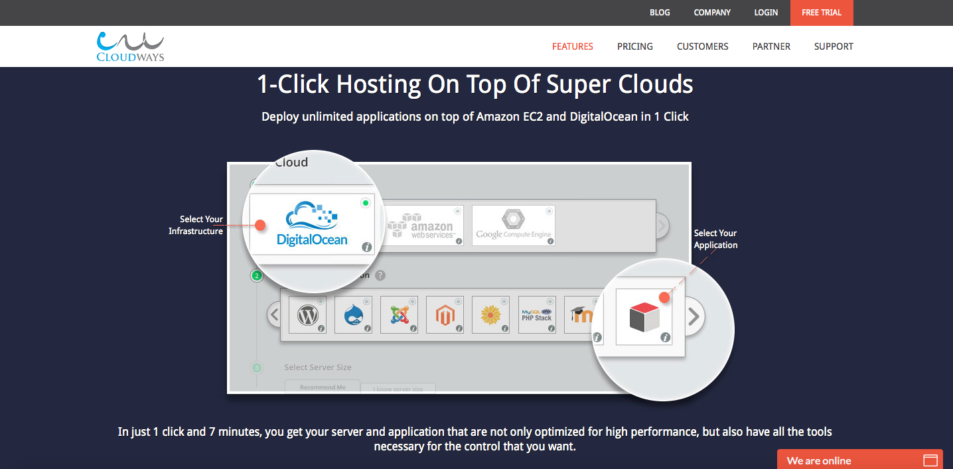The image size is (953, 469).
Task: Click the Select Your Application label
Action: tap(715, 239)
